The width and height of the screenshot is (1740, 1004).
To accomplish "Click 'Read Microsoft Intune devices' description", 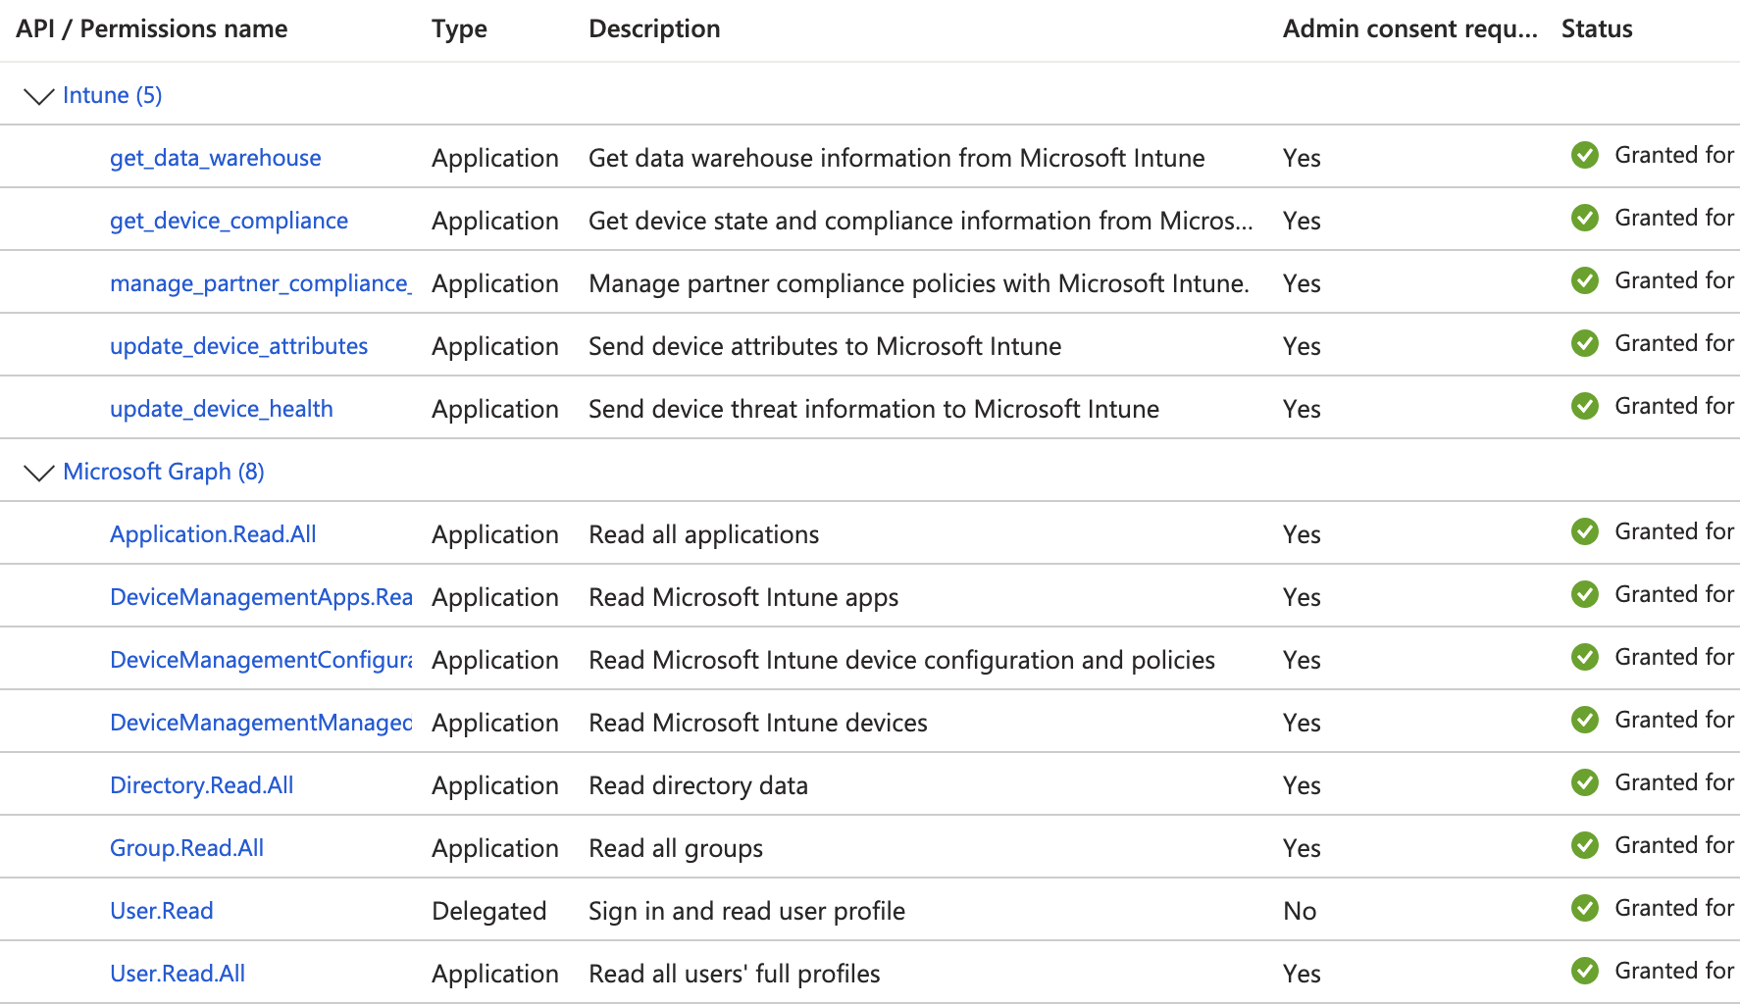I will coord(758,723).
